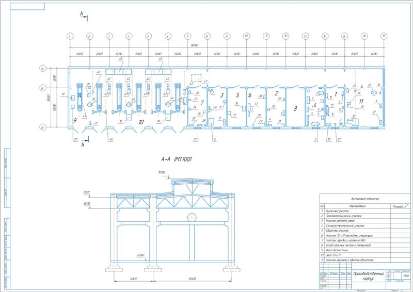413x292 pixels.
Task: Click table title Экспликация помещений
Action: pos(365,199)
